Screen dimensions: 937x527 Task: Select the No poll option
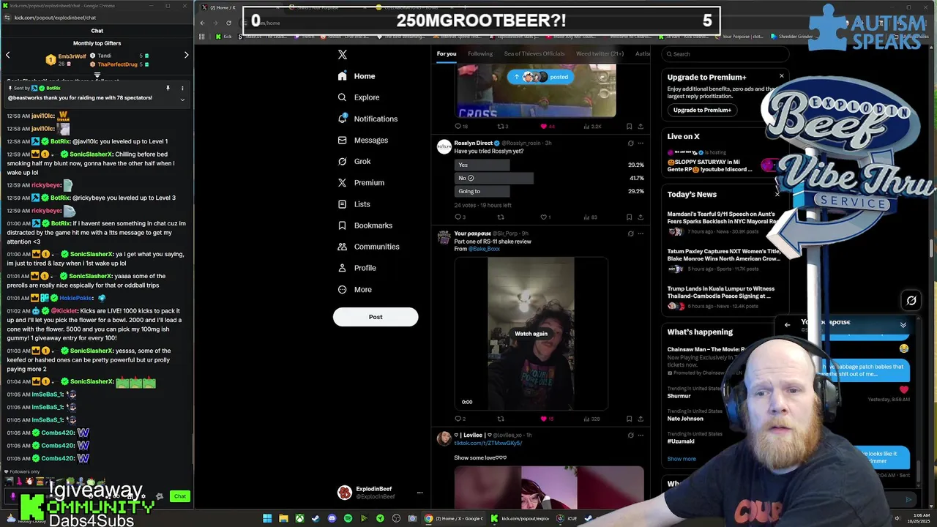[493, 178]
